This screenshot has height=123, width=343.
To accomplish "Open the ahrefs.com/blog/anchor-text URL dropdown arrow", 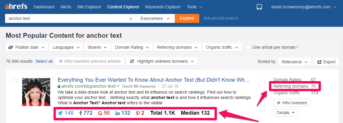I will pyautogui.click(x=118, y=86).
